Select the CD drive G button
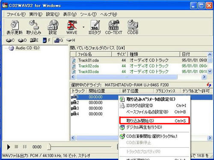The height and width of the screenshot is (160, 214). [x=59, y=41]
